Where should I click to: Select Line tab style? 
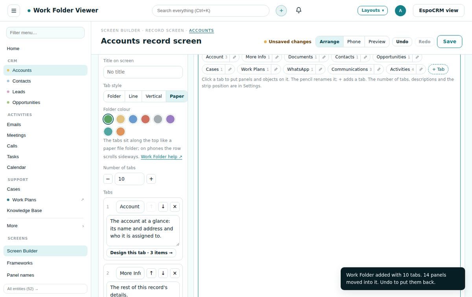[133, 96]
